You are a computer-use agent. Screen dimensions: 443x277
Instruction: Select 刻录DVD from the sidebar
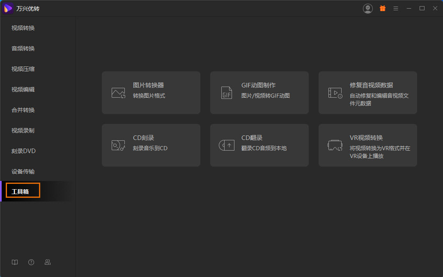[23, 151]
